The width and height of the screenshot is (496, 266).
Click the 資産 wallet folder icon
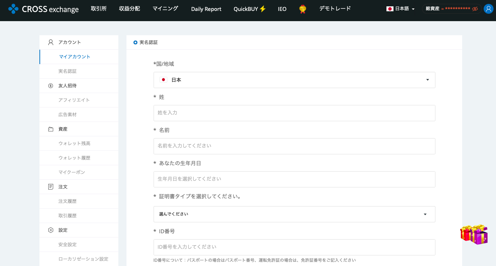click(51, 129)
